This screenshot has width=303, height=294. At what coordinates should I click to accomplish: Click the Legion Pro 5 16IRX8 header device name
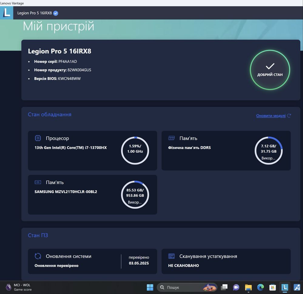point(35,13)
